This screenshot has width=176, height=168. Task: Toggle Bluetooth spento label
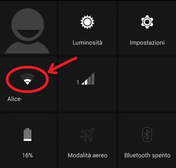click(x=147, y=155)
